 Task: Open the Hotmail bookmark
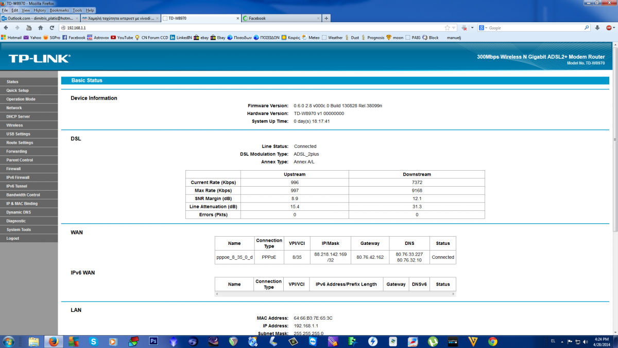coord(11,38)
